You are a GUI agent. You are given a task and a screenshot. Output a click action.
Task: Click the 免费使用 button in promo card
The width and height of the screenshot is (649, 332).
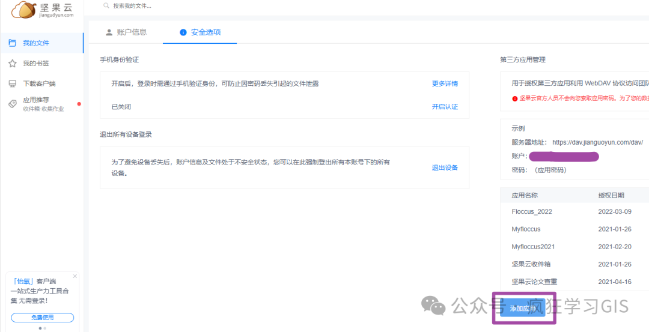coord(42,318)
